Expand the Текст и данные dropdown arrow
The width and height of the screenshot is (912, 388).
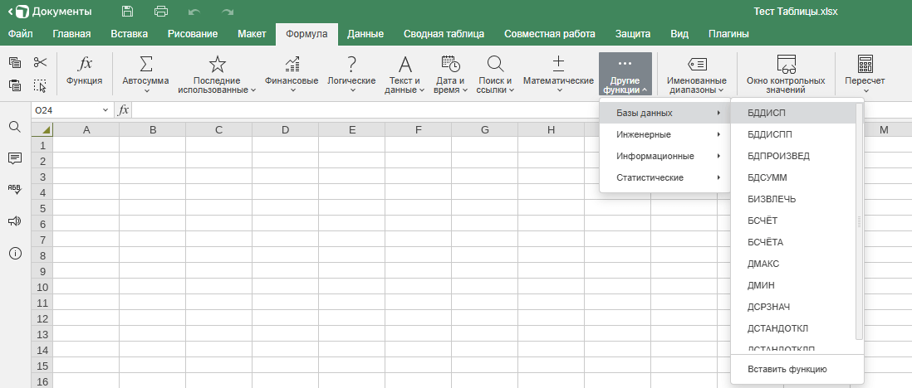click(420, 90)
